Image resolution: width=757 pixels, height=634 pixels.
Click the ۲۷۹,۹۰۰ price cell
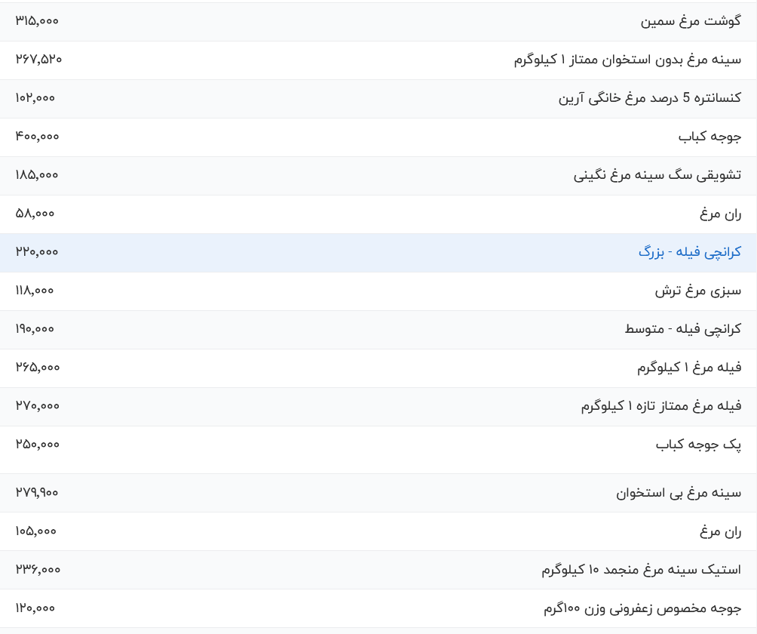[37, 493]
